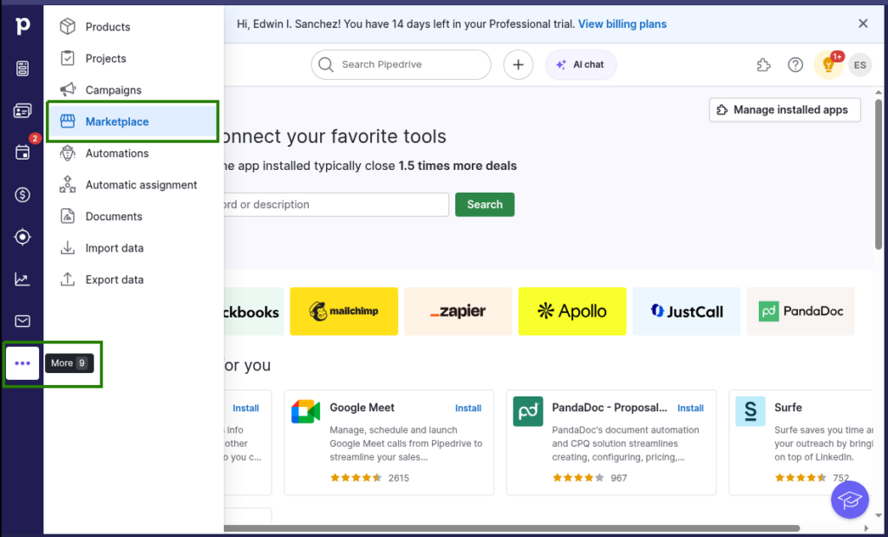This screenshot has width=888, height=537.
Task: Open Contacts card icon in sidebar
Action: tap(22, 111)
